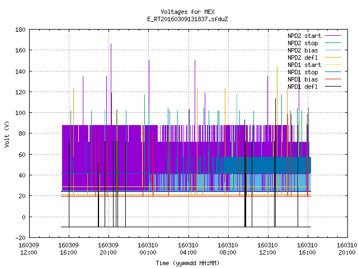Click the green NPD2 stop legend line
The width and height of the screenshot is (358, 268).
333,43
